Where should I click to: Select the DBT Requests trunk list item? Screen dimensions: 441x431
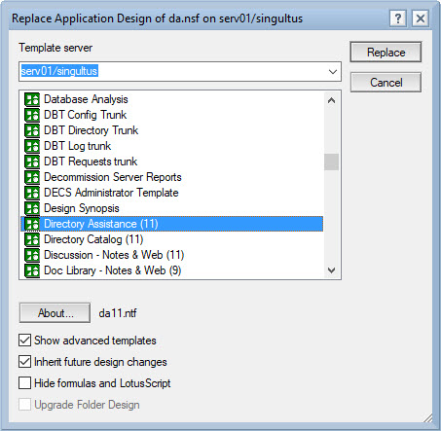coord(172,162)
